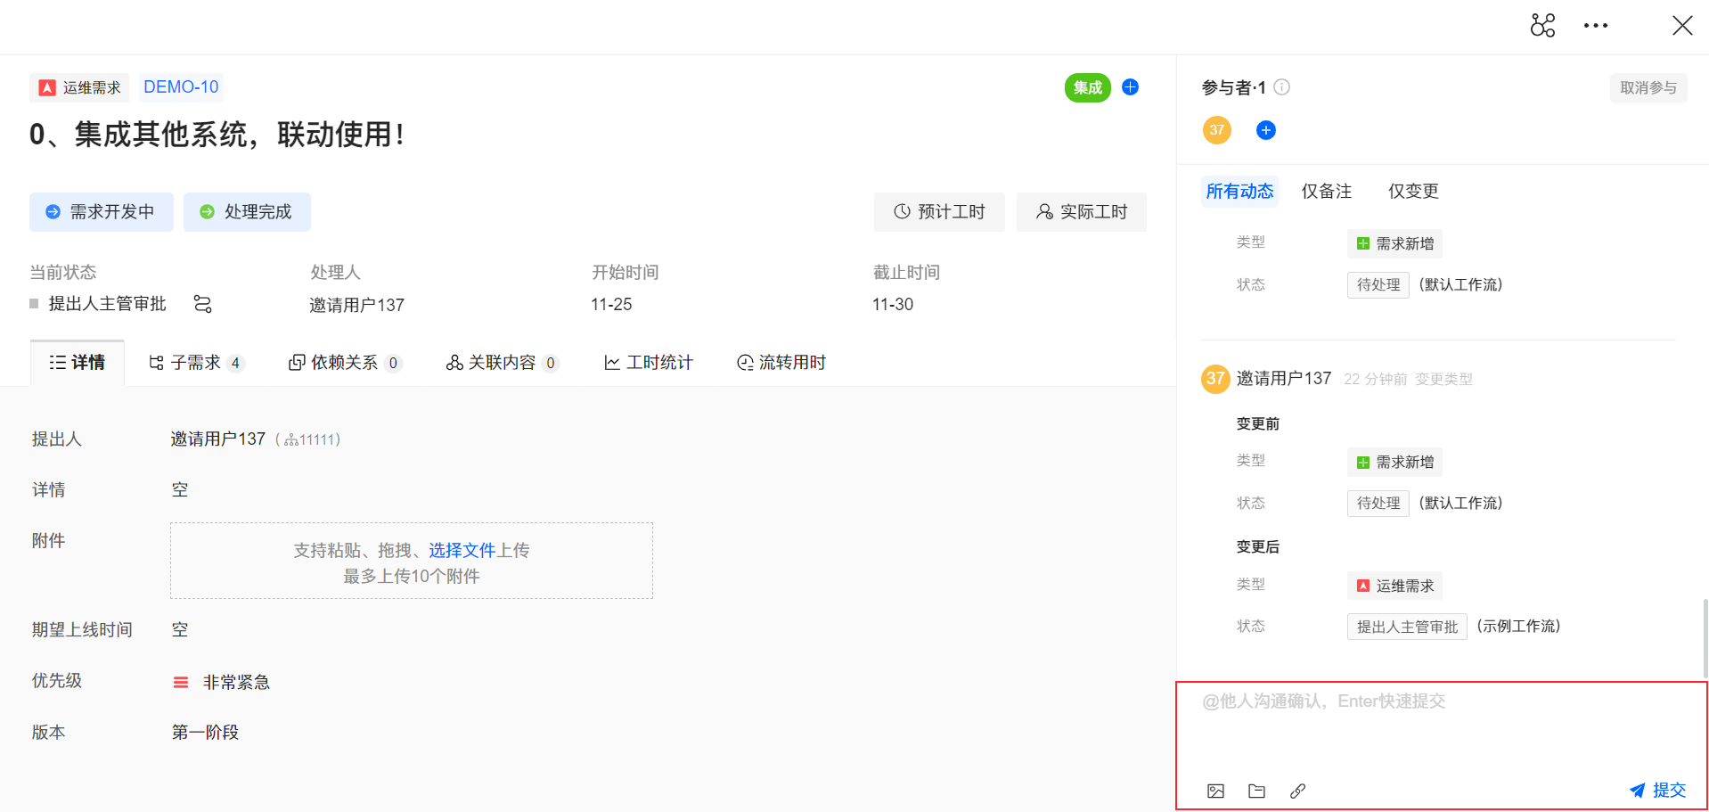
Task: Click the share/relations icon in top bar
Action: coord(1542,25)
